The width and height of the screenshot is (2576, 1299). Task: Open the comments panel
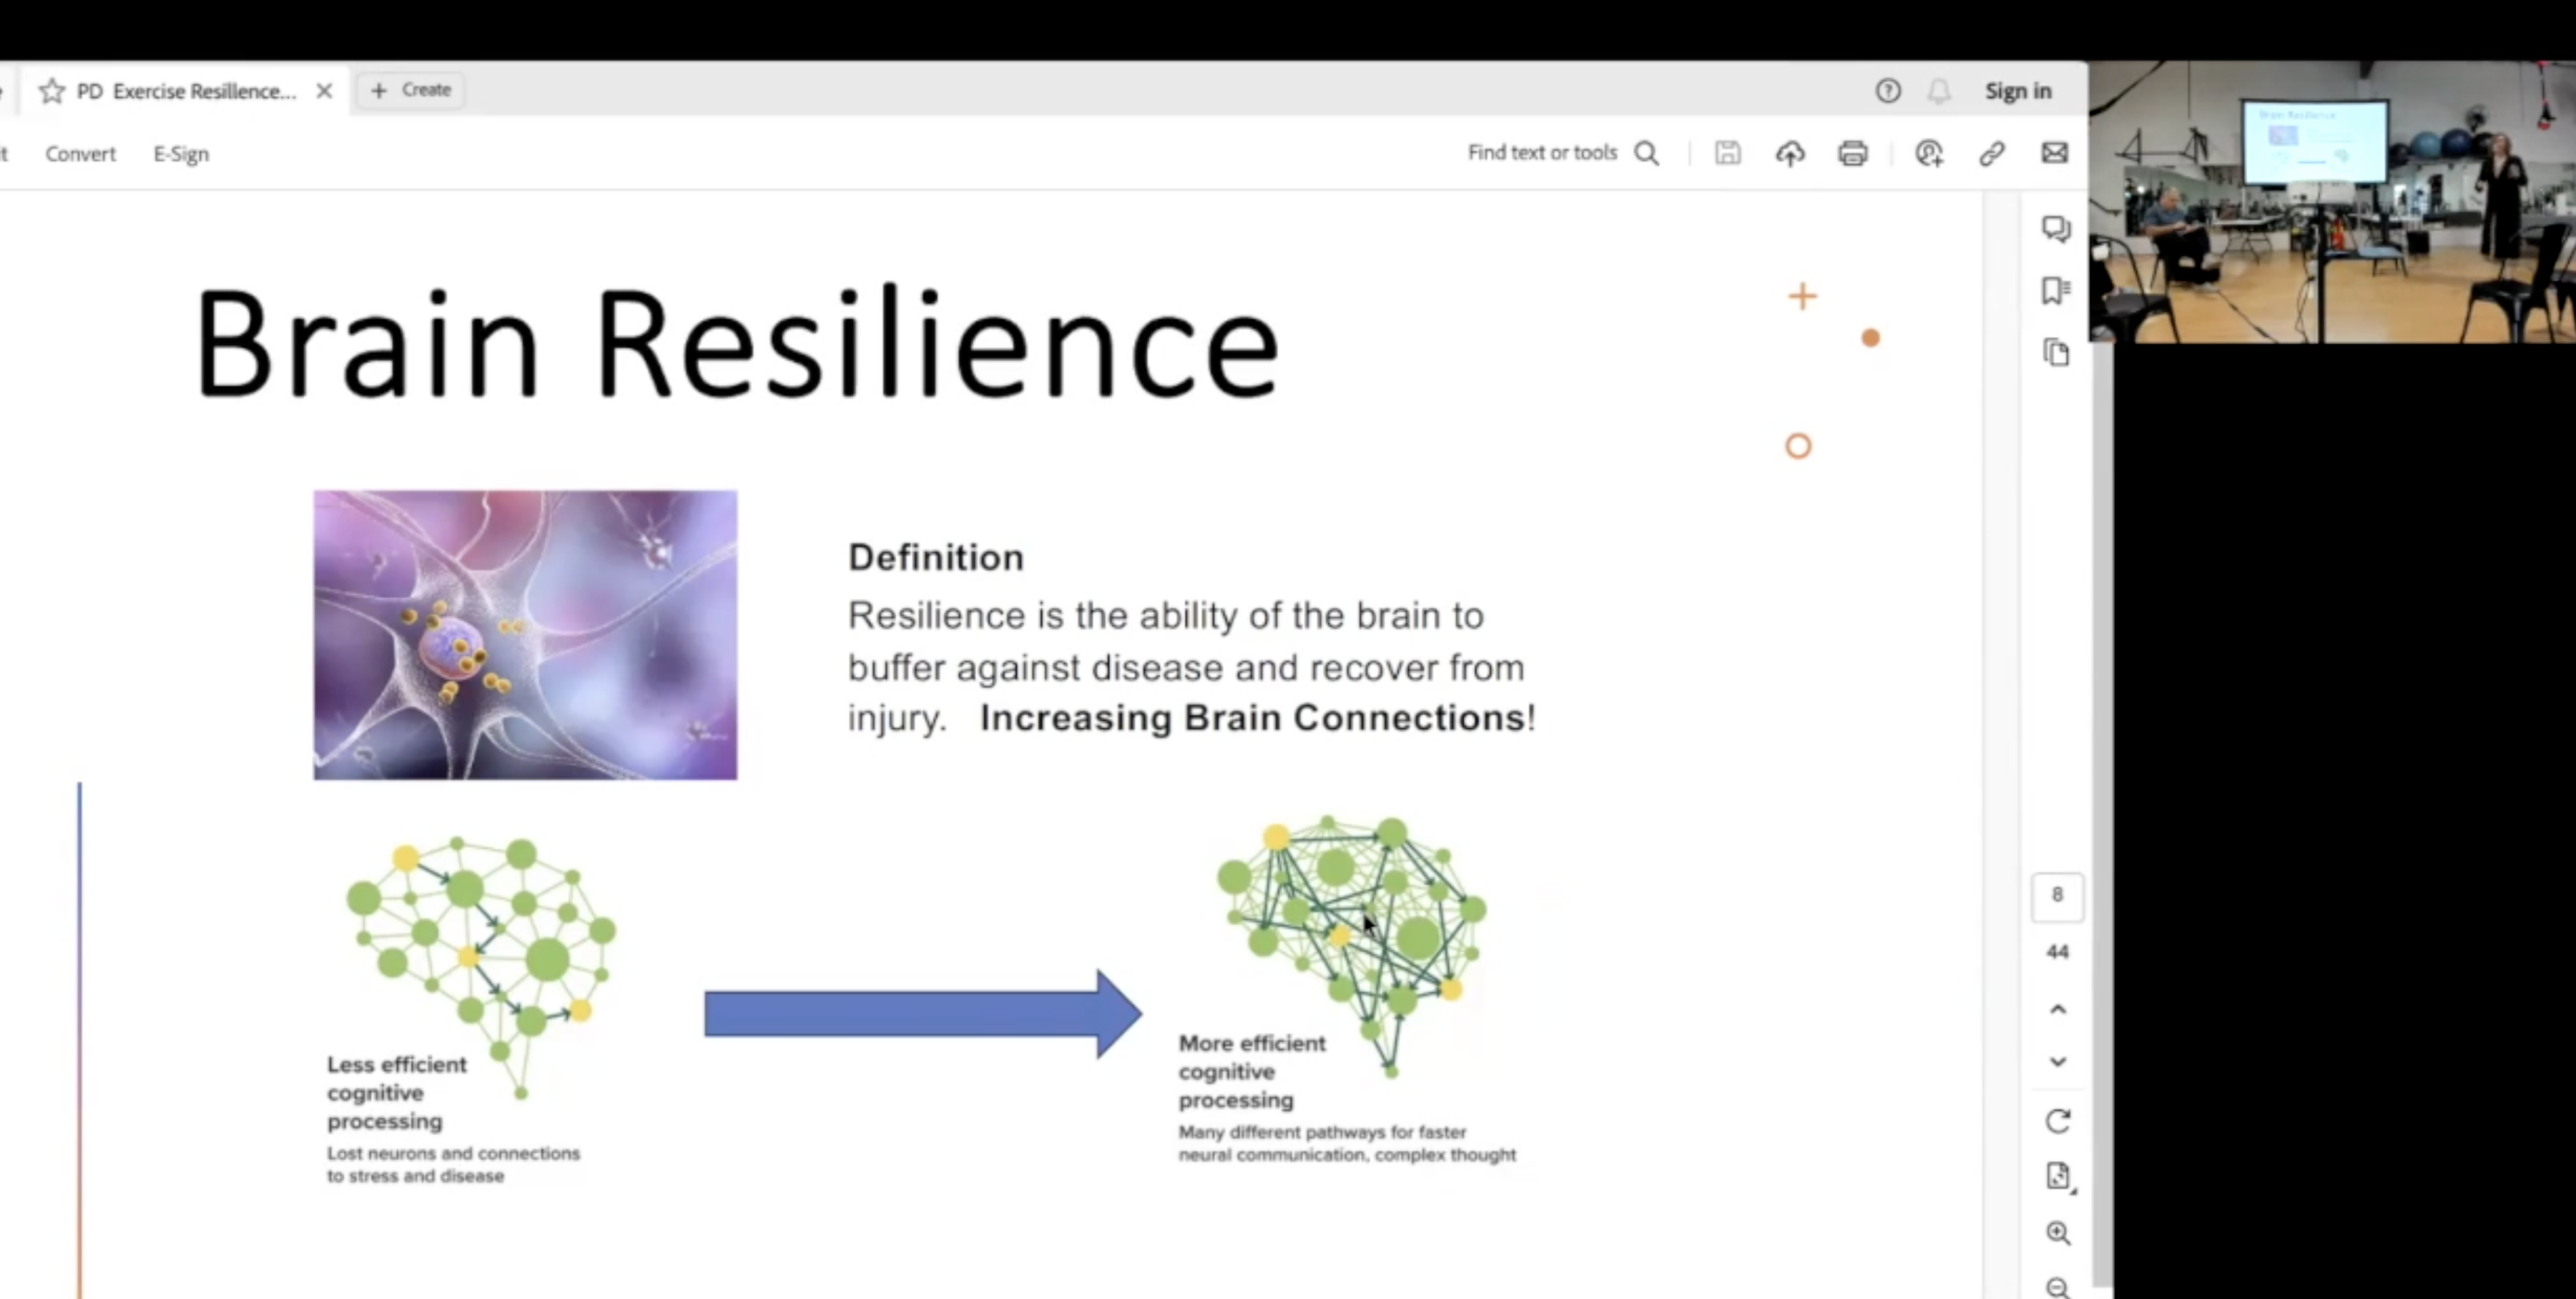[2057, 229]
